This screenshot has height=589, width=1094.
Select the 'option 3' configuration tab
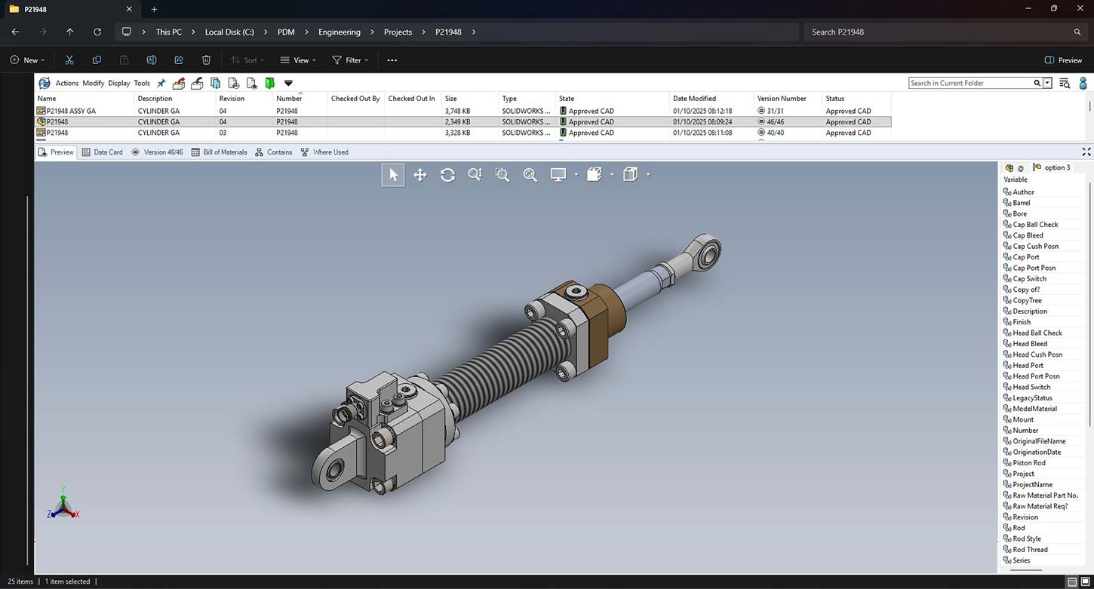[x=1052, y=167]
